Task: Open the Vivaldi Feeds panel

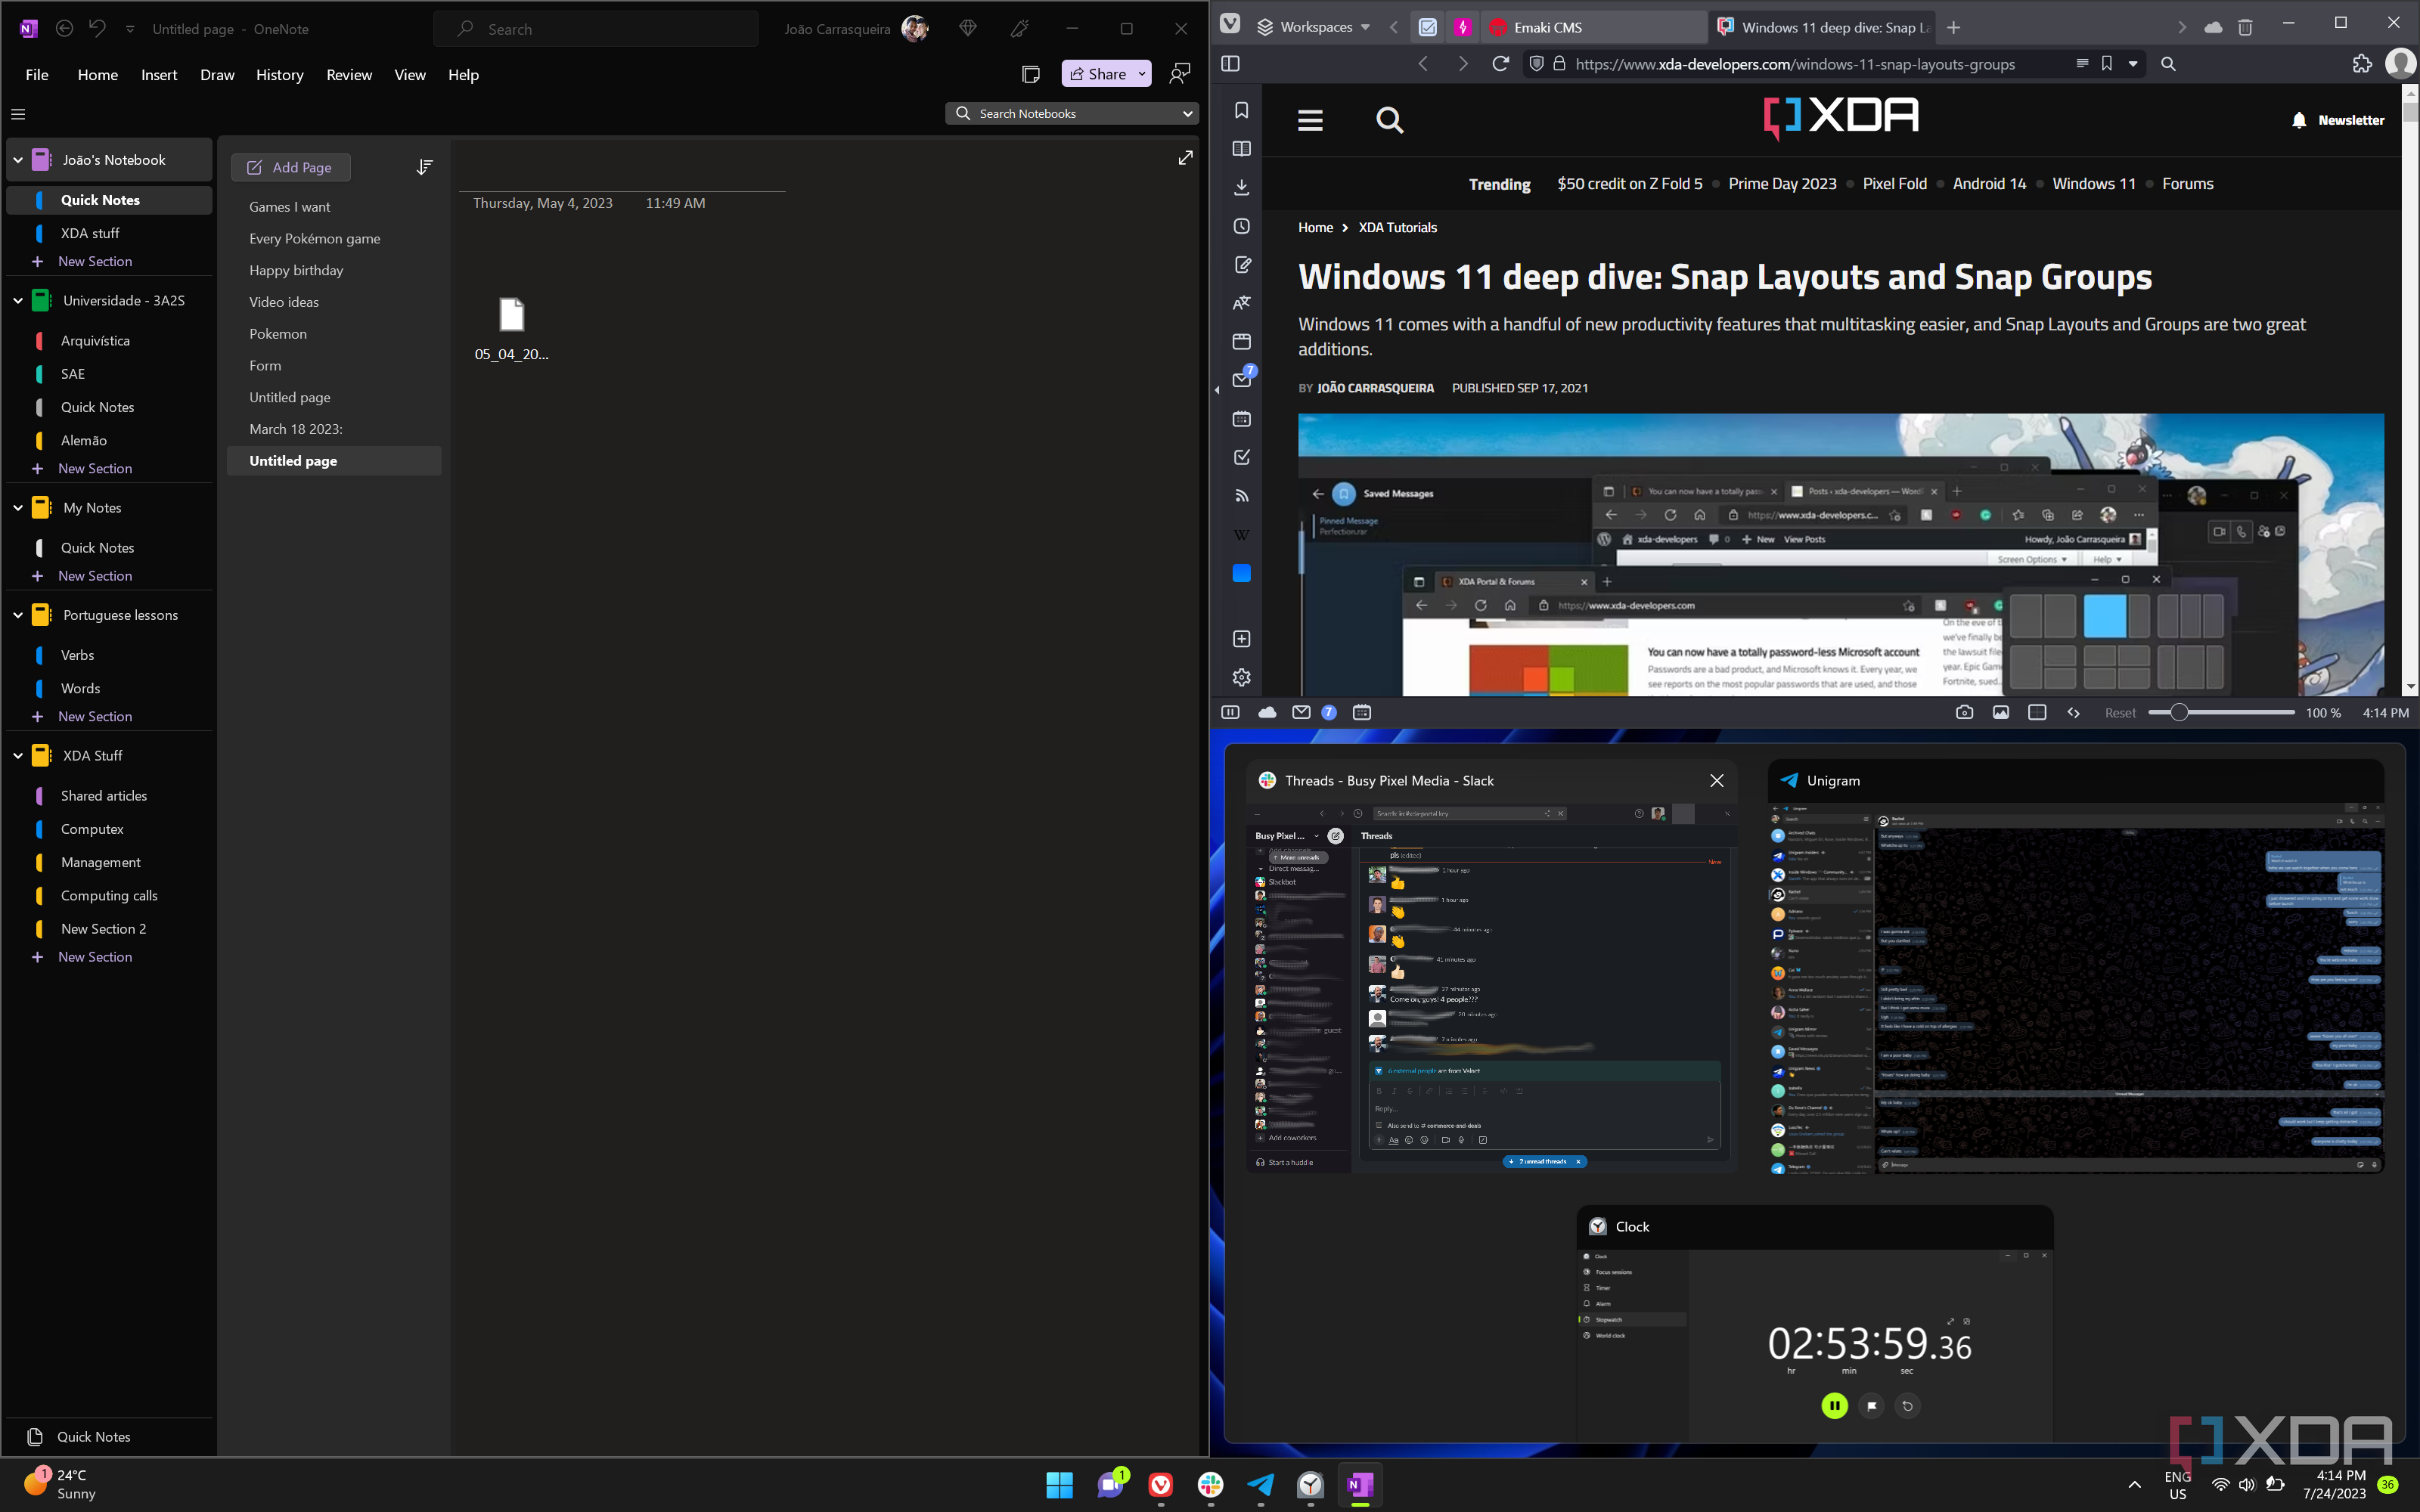Action: pyautogui.click(x=1241, y=495)
